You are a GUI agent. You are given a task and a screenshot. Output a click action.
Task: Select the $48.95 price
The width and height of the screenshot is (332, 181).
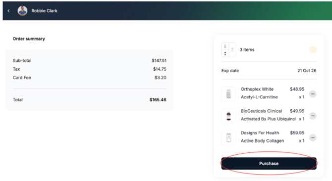pos(297,89)
